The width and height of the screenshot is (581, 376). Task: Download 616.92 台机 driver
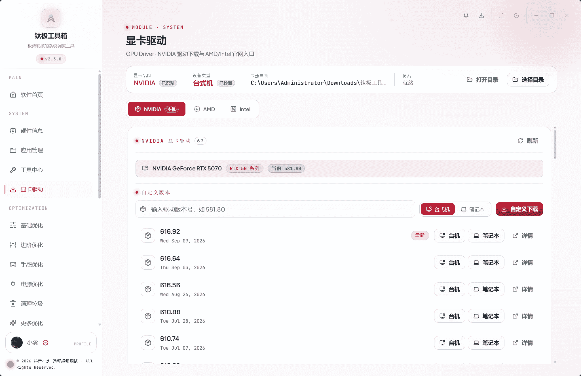(x=449, y=236)
